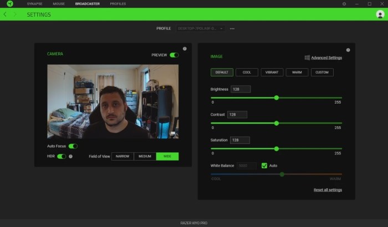Viewport: 388px width, 227px height.
Task: Click the White Balance value field
Action: click(247, 166)
